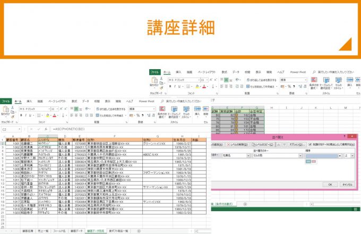The image size is (361, 234).
Task: Click Borders icon in customer-data workbook
Action: point(39,115)
